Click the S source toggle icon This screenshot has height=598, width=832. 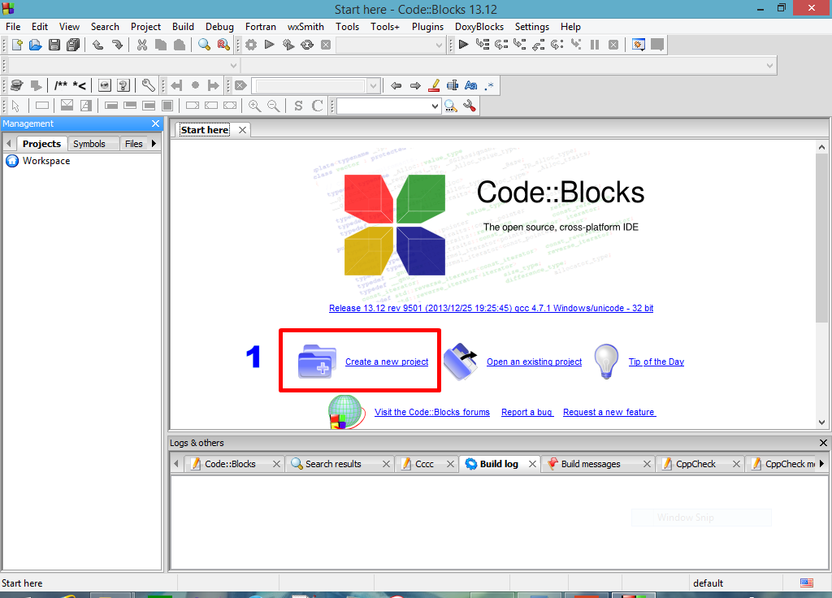[298, 106]
